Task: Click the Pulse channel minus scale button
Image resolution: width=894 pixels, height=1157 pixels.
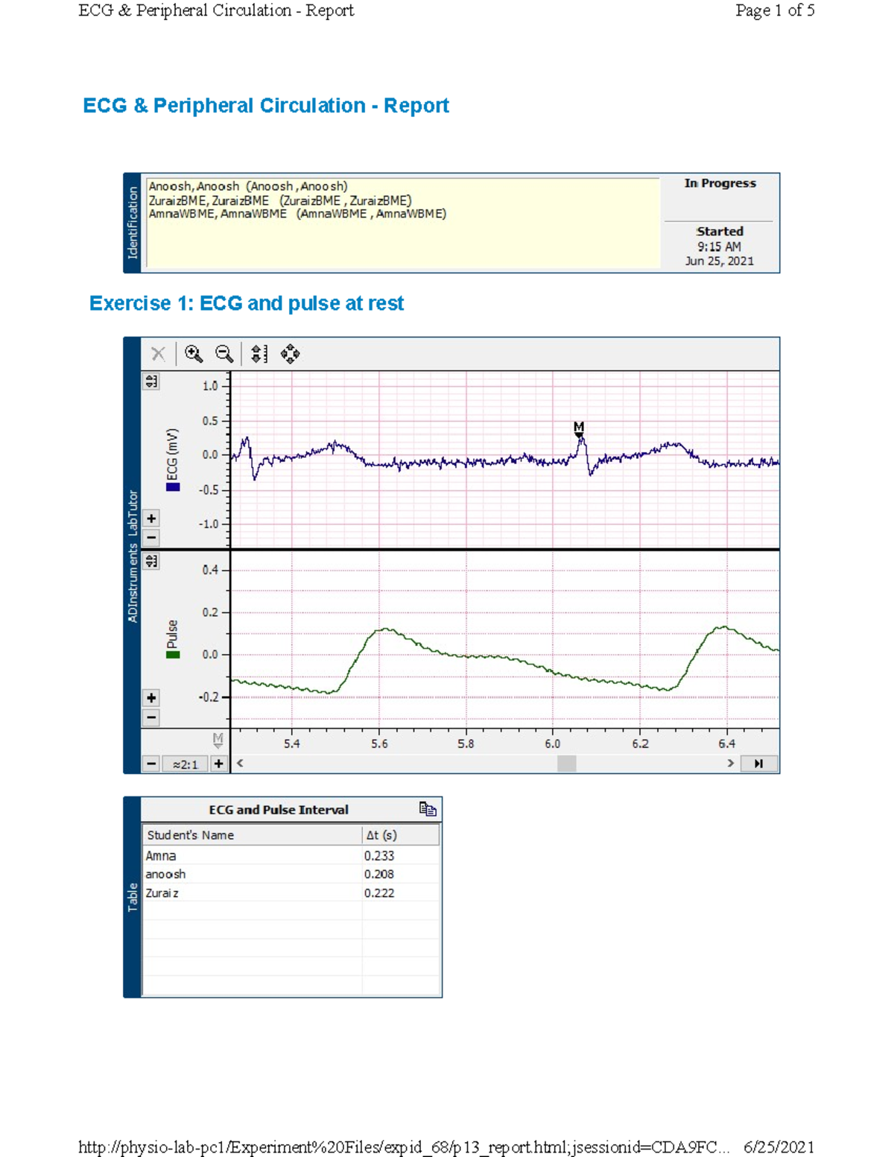Action: pos(151,717)
